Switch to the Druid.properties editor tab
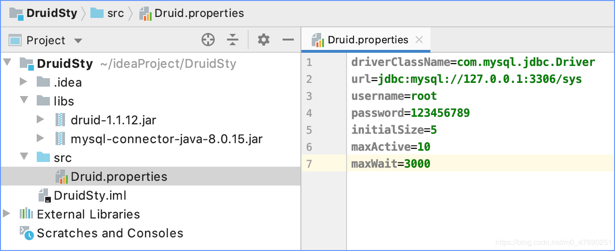 pyautogui.click(x=367, y=40)
